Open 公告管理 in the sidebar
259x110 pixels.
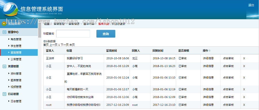[x=16, y=59]
